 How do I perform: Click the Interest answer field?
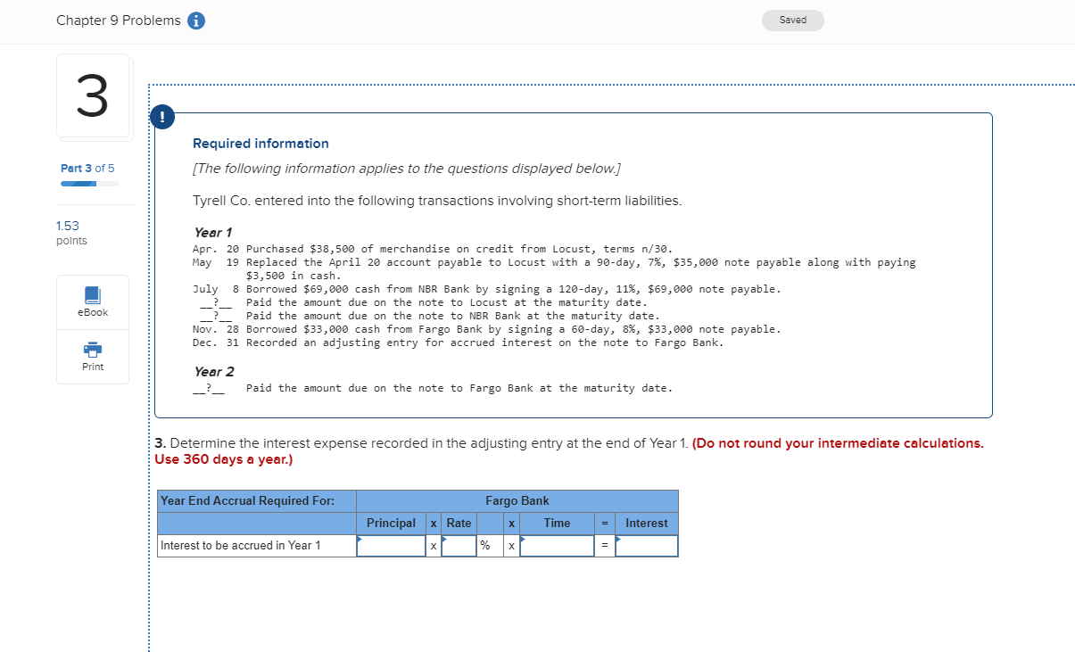tap(646, 545)
